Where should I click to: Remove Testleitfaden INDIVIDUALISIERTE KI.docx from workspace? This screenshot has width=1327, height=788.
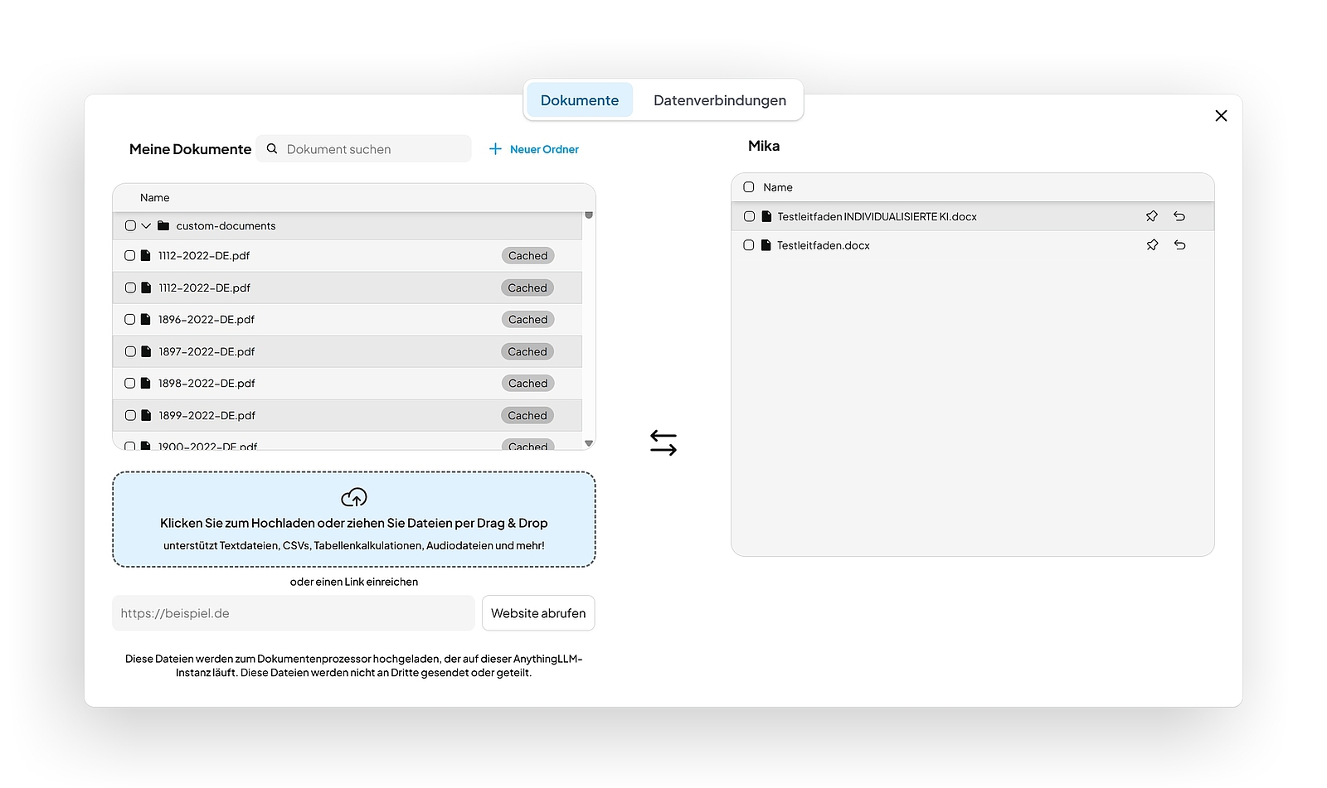[1179, 216]
